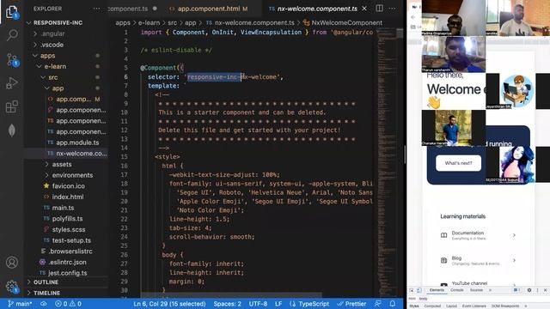Open the Manage gear icon
The height and width of the screenshot is (309, 550).
12,287
